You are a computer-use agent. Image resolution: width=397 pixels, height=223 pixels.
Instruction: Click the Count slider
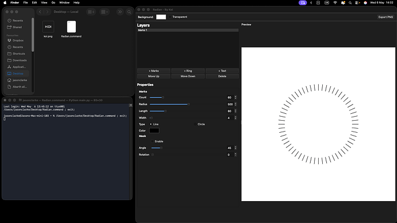tap(188, 97)
